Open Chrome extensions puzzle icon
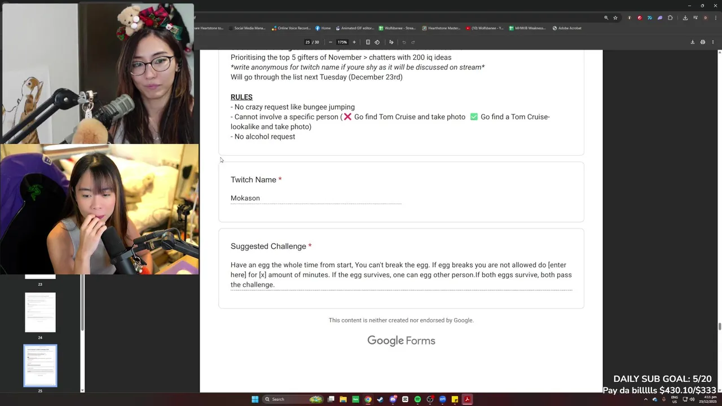This screenshot has width=722, height=406. pos(670,17)
